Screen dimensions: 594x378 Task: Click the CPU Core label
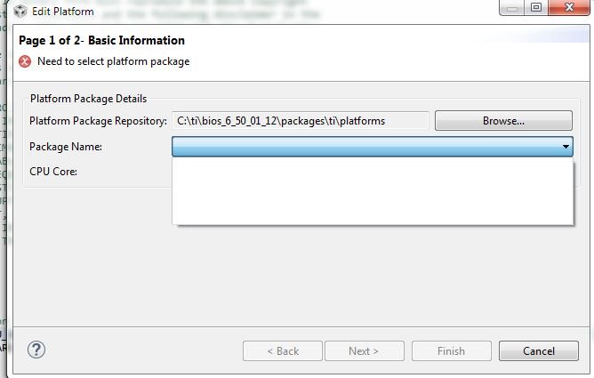(53, 171)
